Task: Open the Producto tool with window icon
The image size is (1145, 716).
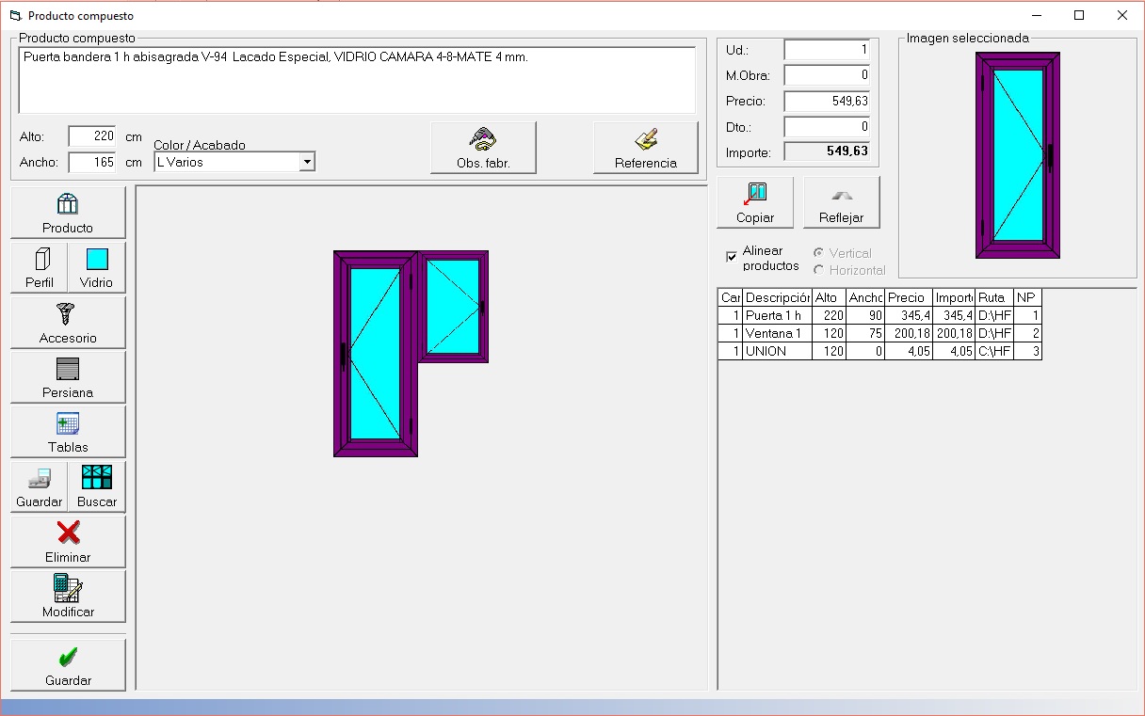Action: coord(68,213)
